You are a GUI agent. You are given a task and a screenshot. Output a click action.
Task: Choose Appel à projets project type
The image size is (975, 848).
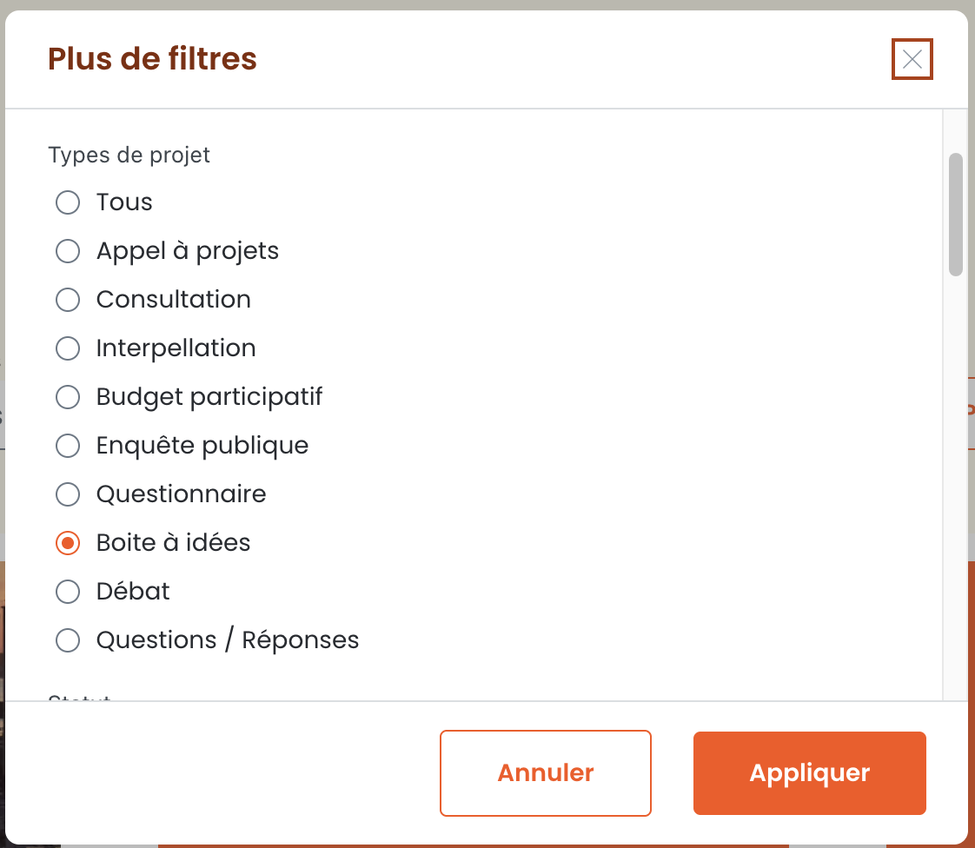[x=68, y=251]
